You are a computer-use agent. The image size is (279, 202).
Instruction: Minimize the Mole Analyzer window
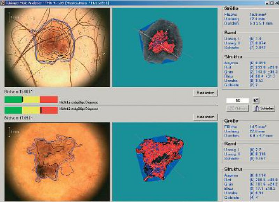(x=267, y=3)
